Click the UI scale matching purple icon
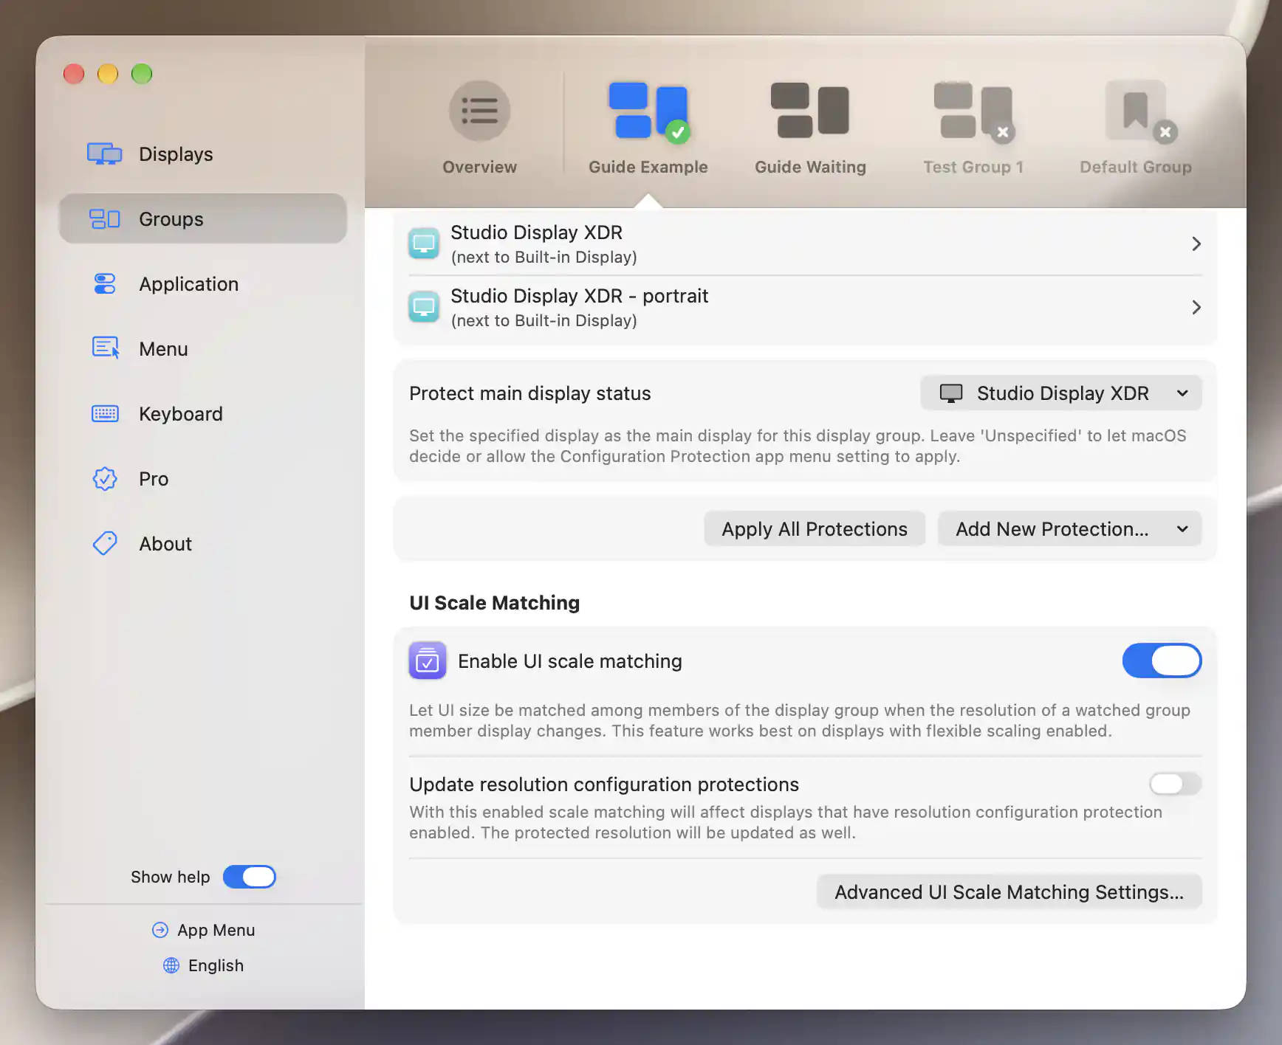The width and height of the screenshot is (1282, 1045). pyautogui.click(x=428, y=661)
